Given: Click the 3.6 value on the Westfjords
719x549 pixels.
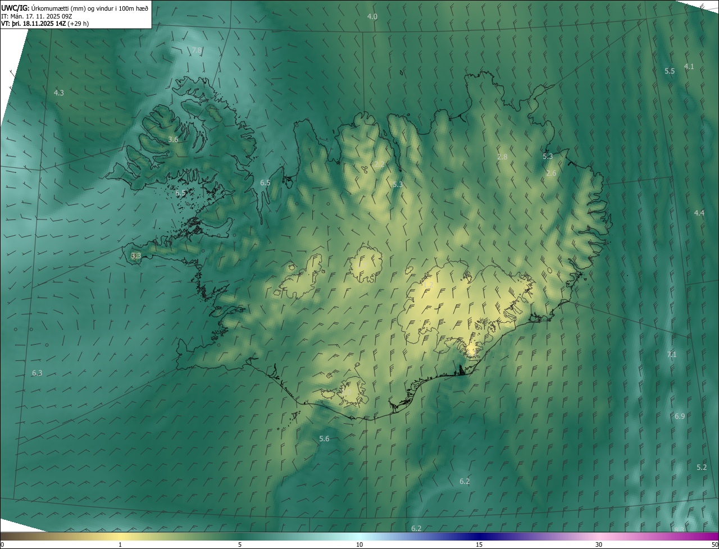Looking at the screenshot, I should [173, 139].
